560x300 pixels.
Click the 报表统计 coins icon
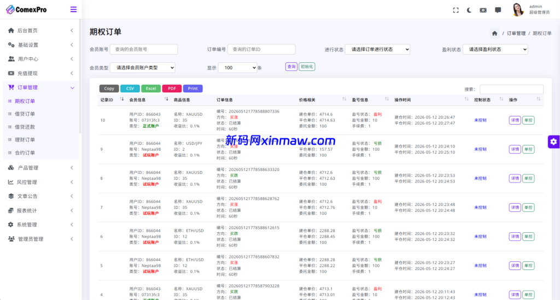(x=11, y=210)
